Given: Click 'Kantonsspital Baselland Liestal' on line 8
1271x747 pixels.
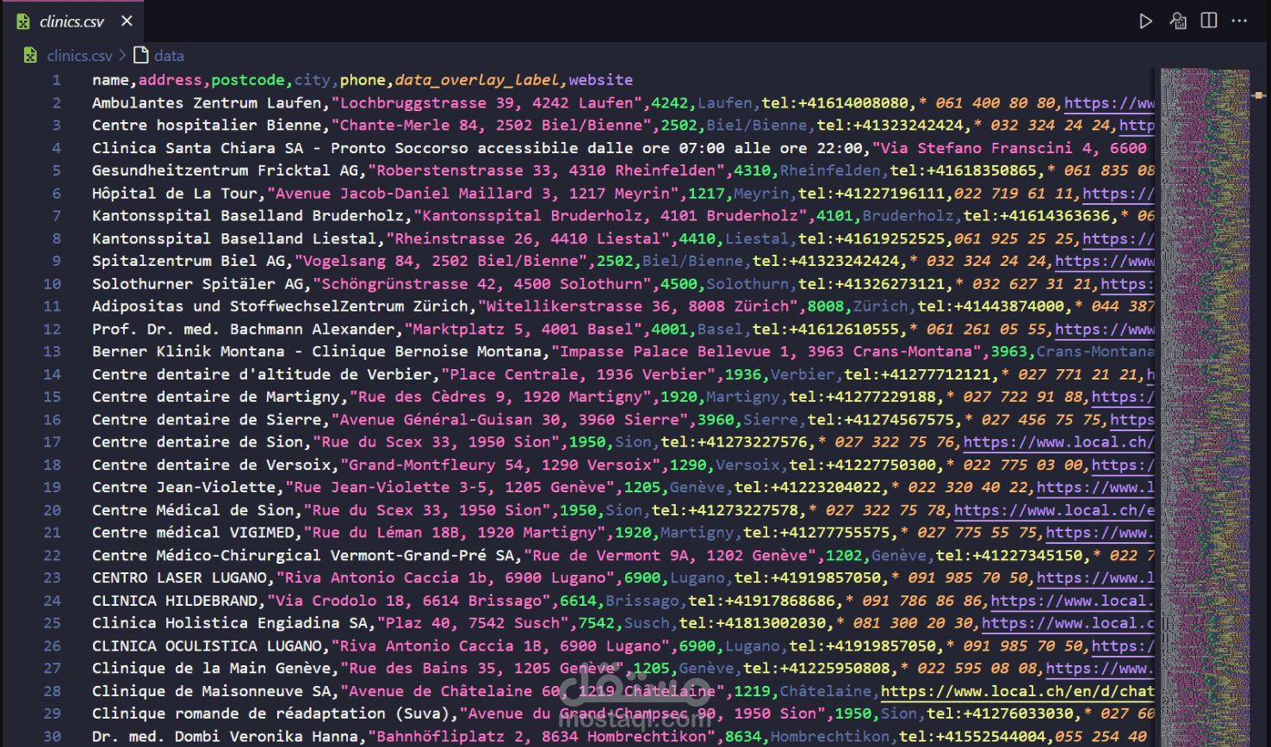Looking at the screenshot, I should pyautogui.click(x=234, y=238).
